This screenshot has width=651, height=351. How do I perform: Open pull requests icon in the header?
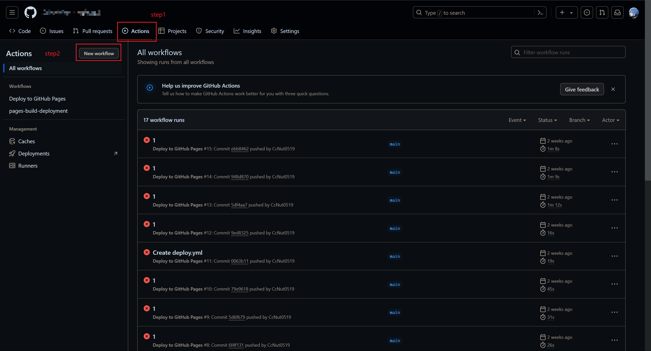coord(602,12)
